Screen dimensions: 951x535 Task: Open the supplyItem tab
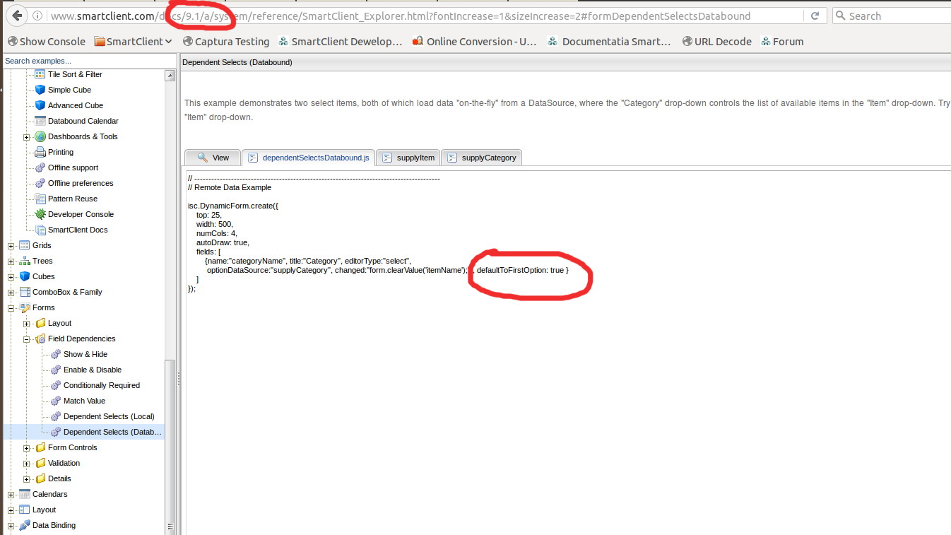point(408,158)
